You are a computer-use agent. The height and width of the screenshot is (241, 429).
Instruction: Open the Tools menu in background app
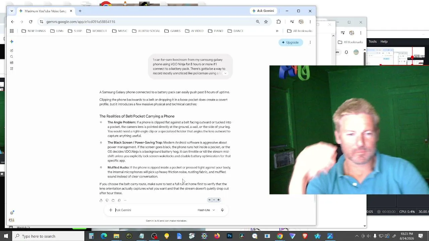coord(373,42)
